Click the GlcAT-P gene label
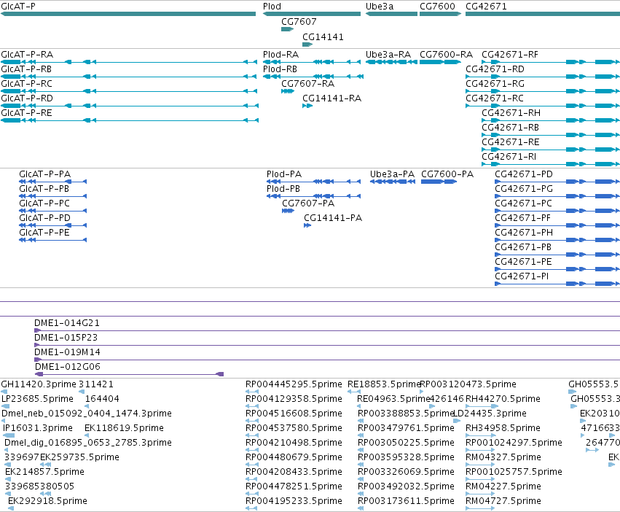 pos(18,7)
